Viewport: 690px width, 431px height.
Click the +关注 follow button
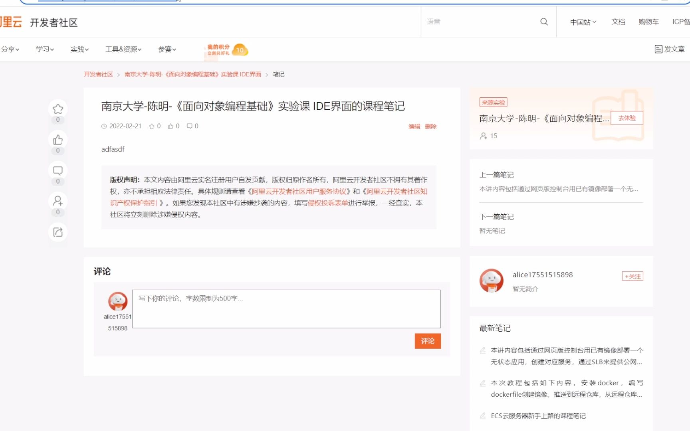click(633, 276)
